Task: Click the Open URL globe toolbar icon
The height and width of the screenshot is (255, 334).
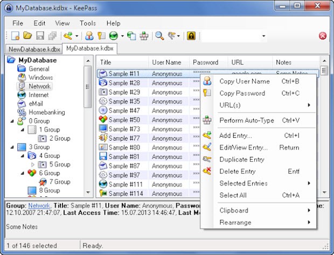Action: 114,36
